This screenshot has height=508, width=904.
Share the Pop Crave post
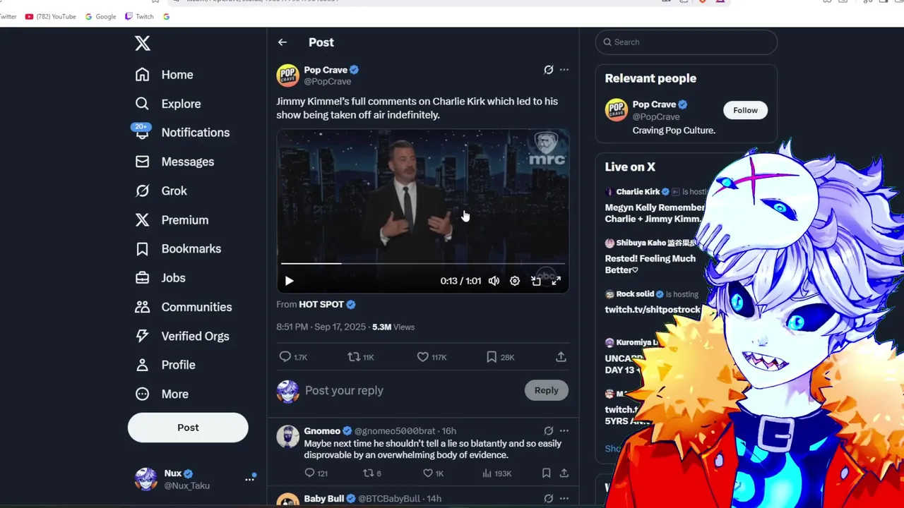click(561, 357)
